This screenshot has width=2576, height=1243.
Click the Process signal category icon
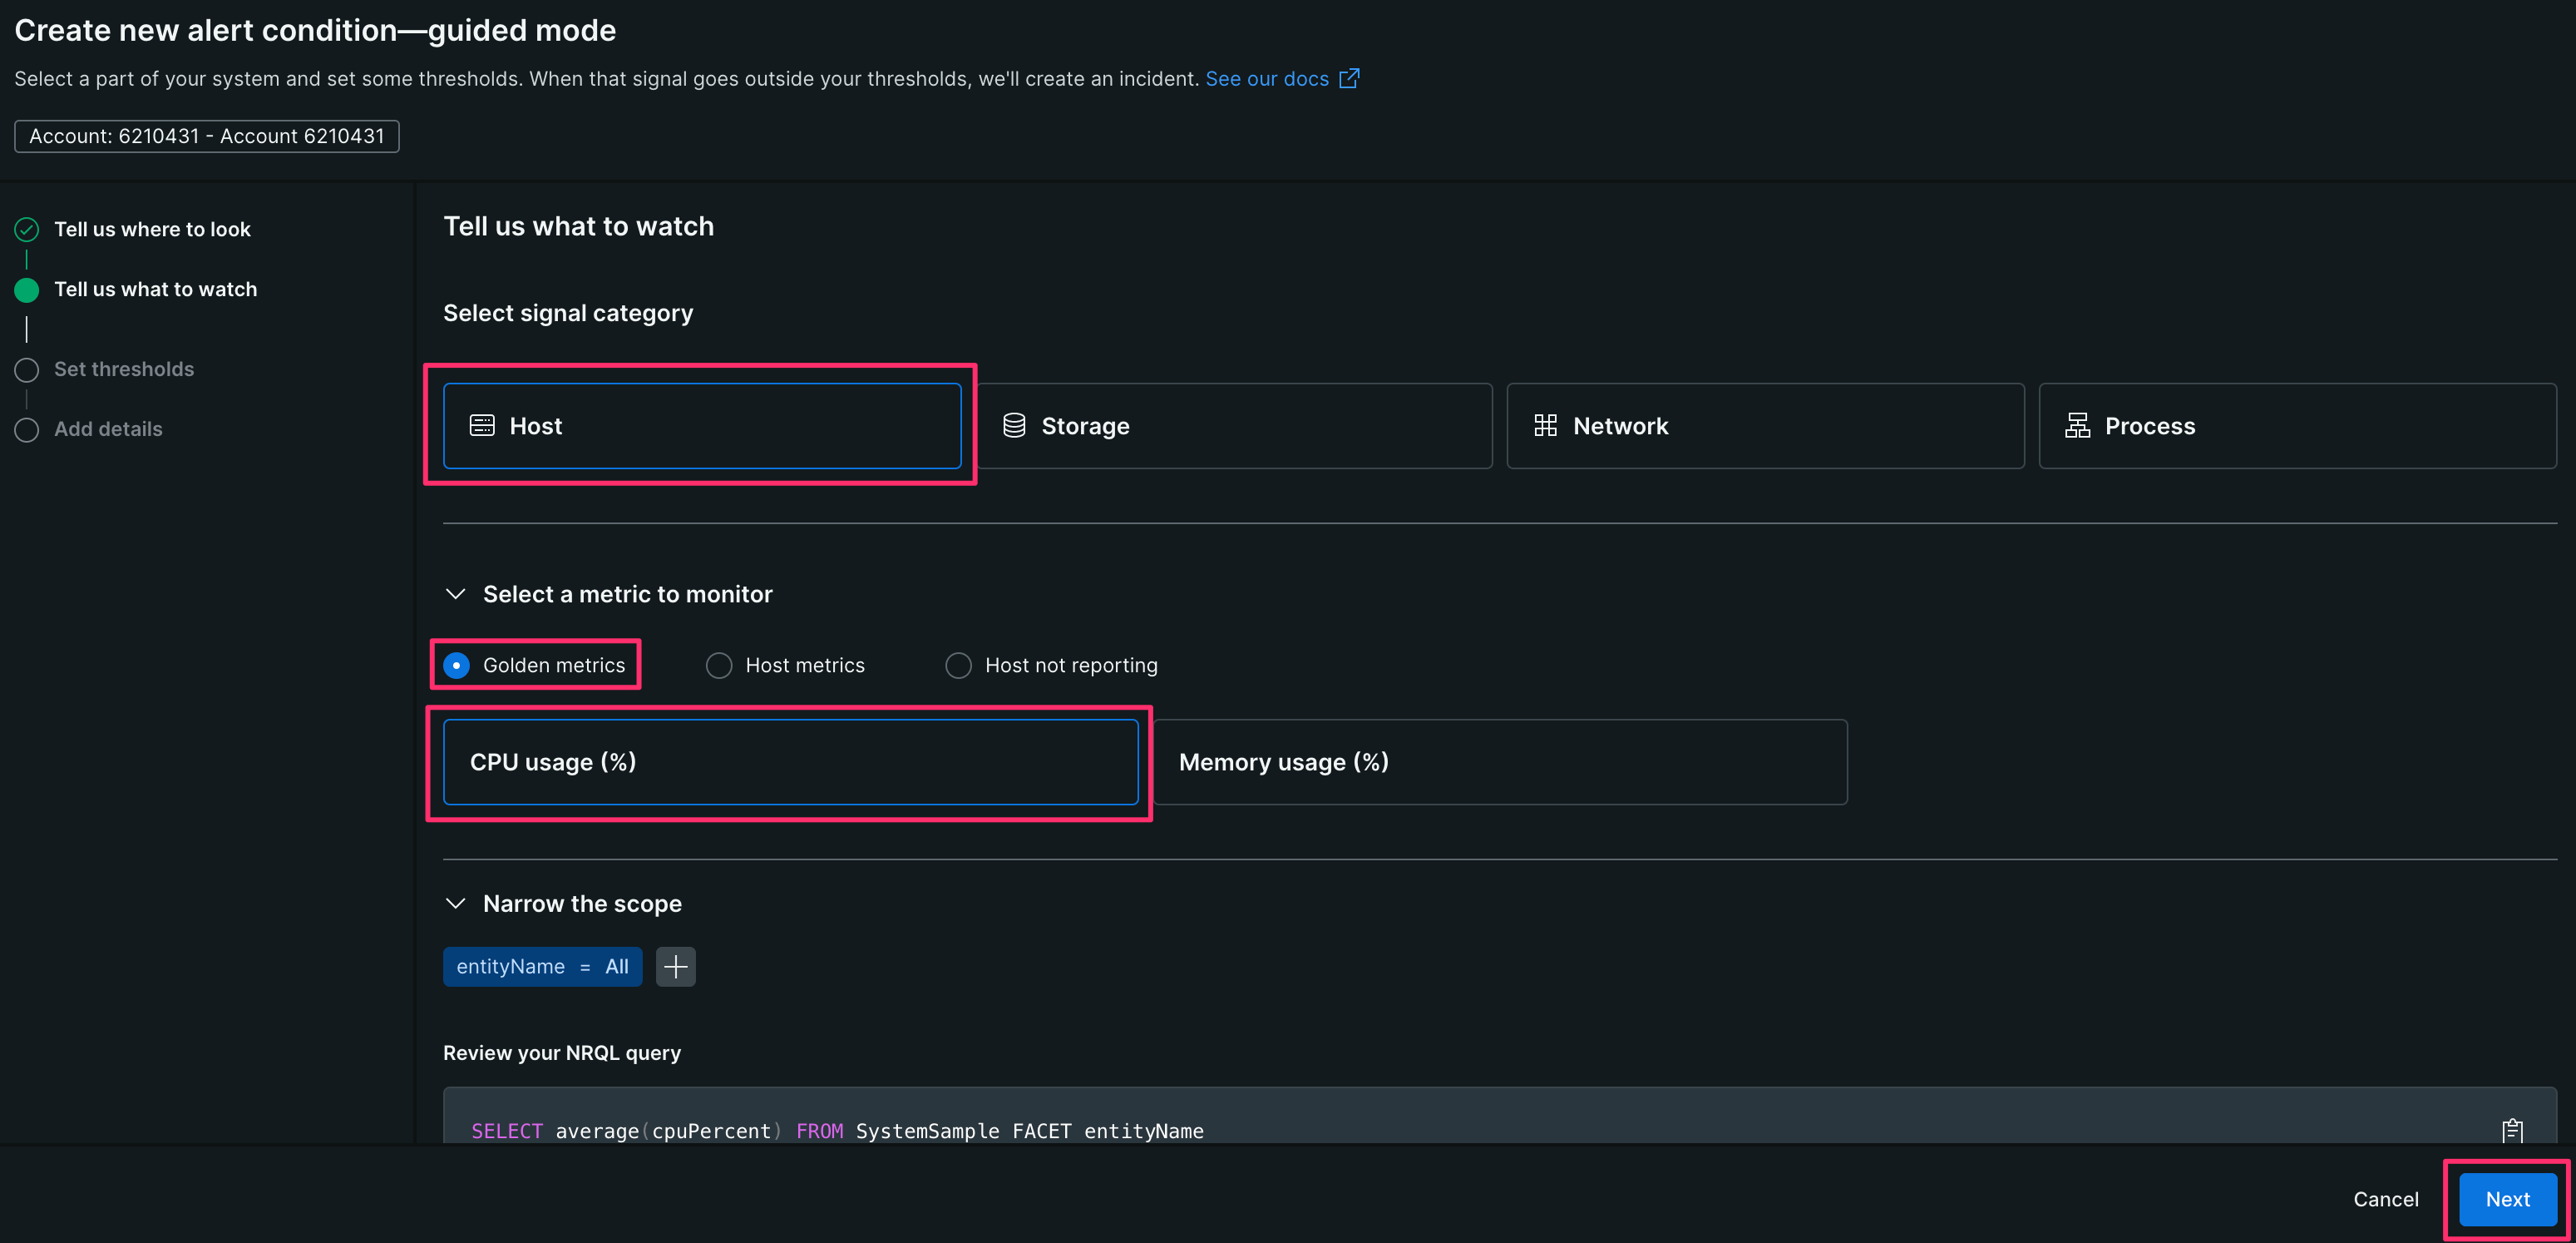tap(2077, 425)
